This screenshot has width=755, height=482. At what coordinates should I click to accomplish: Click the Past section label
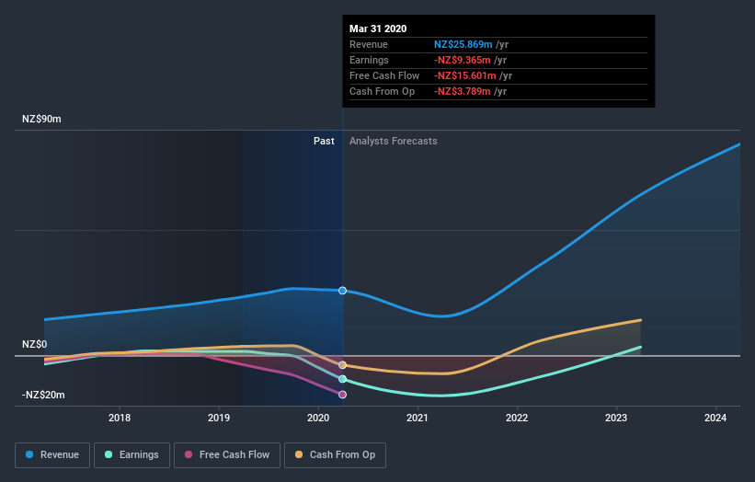tap(324, 141)
